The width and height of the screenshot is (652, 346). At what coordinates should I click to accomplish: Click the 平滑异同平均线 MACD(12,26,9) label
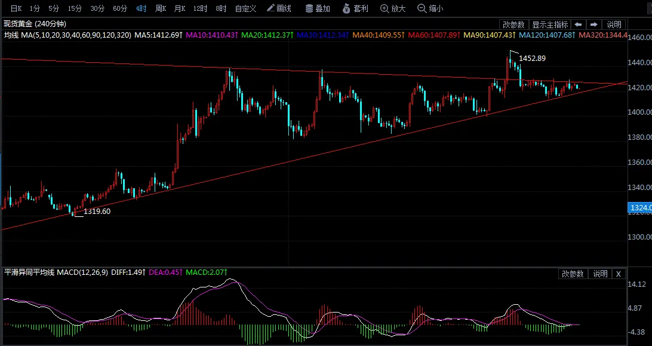[x=56, y=272]
